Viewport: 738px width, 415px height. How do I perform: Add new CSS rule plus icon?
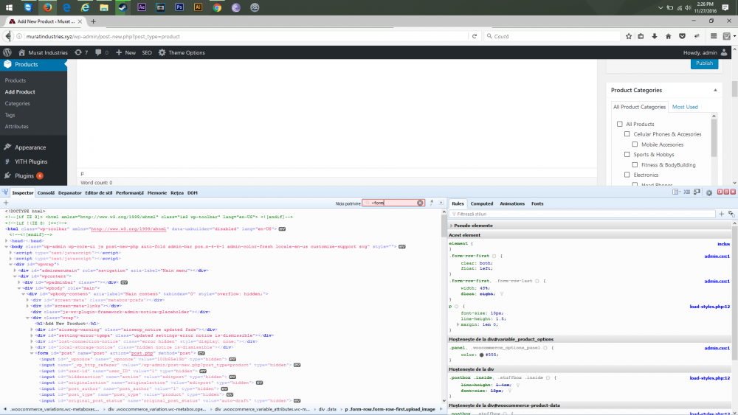(722, 214)
